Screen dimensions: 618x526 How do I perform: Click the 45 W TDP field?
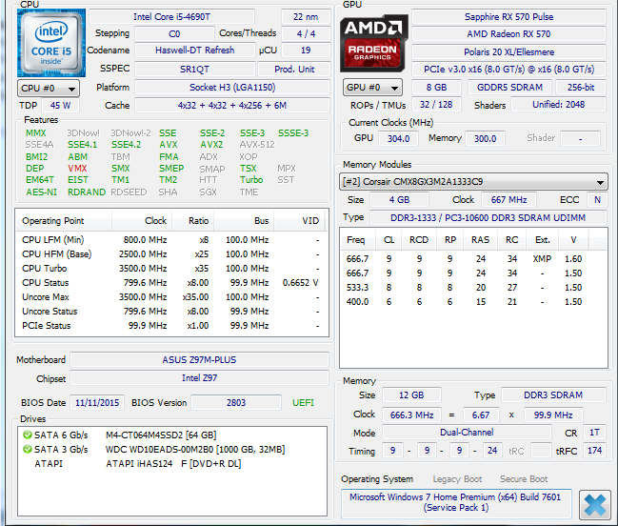60,106
